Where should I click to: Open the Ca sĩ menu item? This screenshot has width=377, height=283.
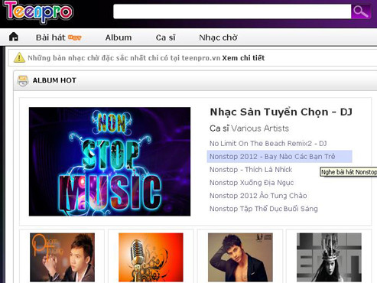point(165,37)
